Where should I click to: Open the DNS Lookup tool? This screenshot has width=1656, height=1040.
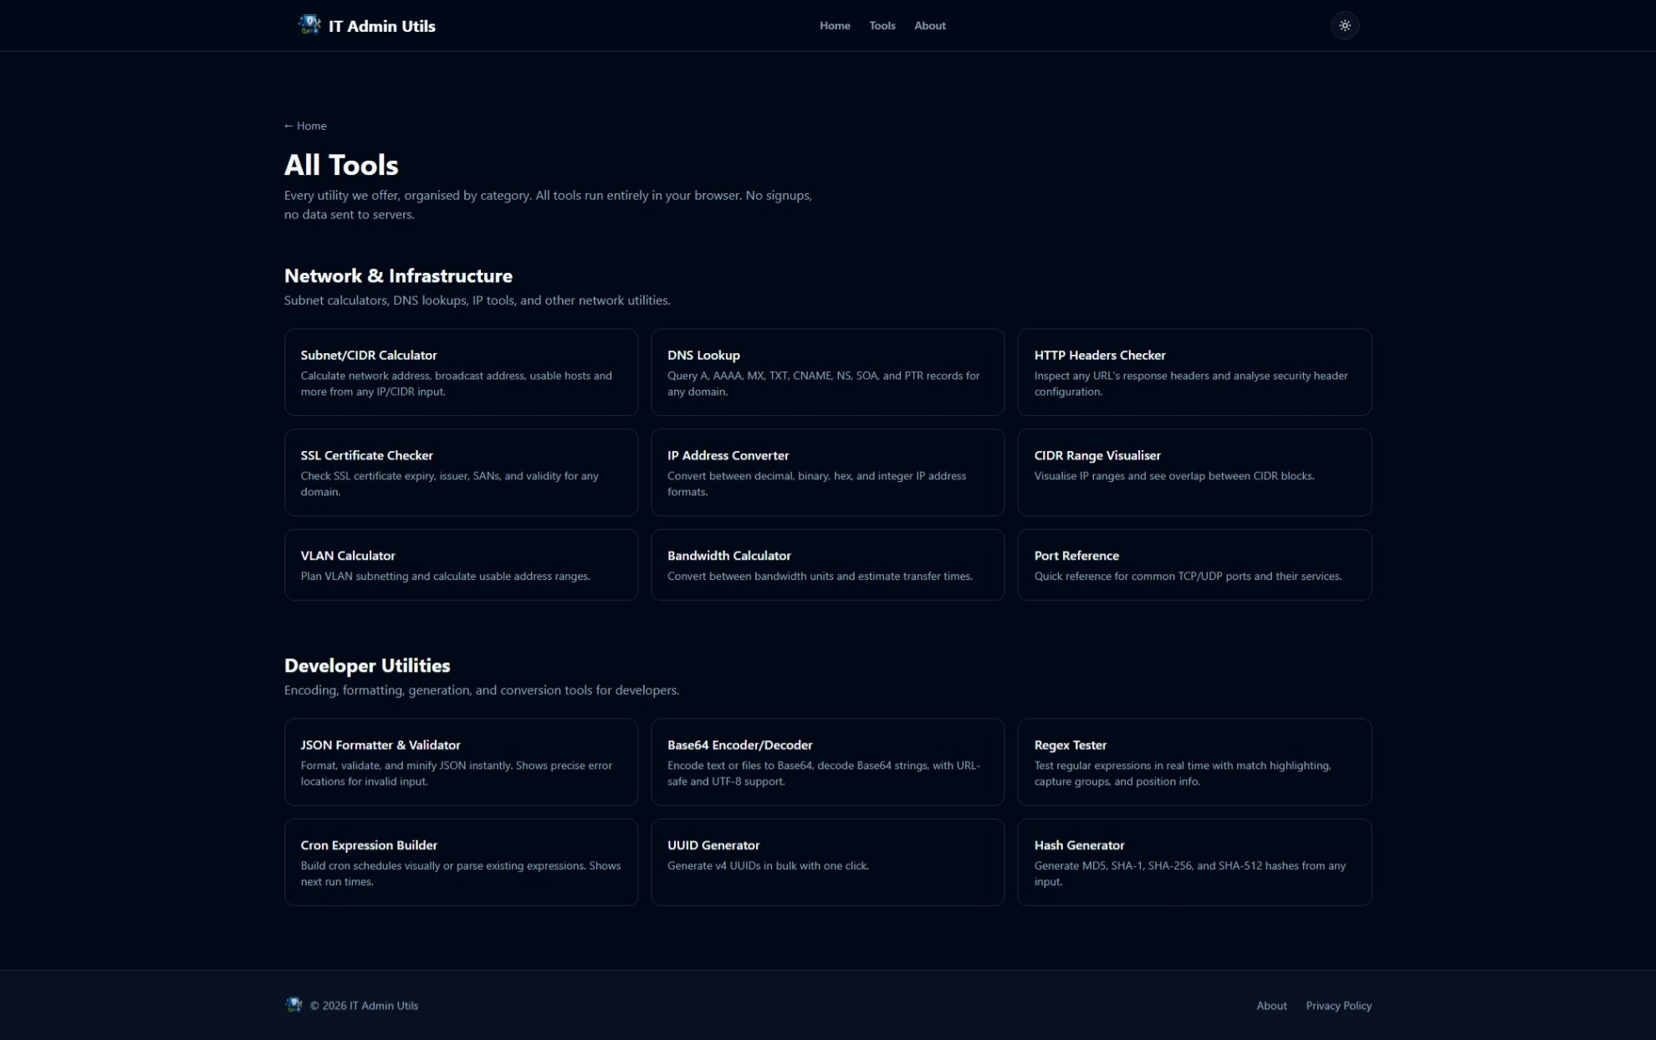827,371
